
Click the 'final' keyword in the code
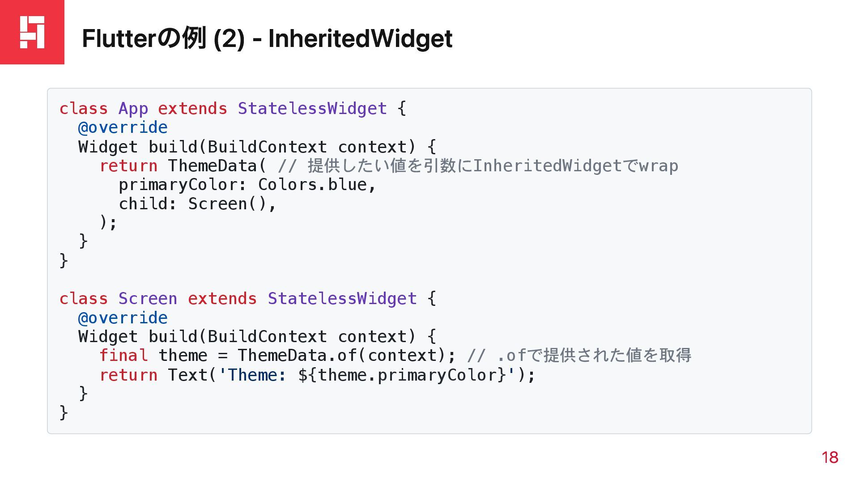[123, 356]
